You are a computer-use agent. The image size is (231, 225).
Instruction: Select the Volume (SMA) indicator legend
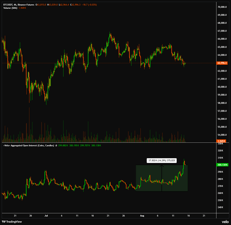coord(10,8)
